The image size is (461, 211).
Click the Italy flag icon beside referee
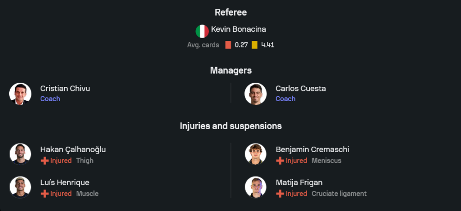point(202,31)
